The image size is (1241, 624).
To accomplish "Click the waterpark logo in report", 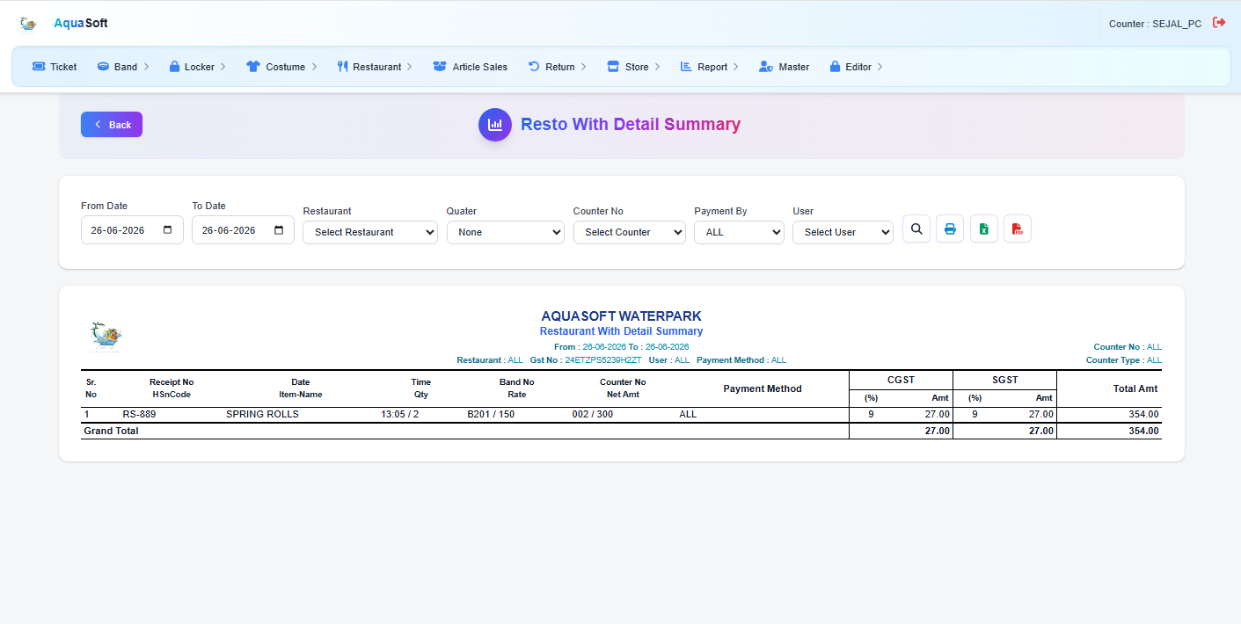I will (x=106, y=337).
